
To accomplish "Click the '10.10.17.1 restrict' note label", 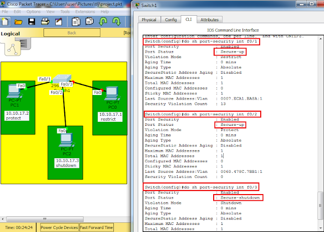I will coord(110,117).
